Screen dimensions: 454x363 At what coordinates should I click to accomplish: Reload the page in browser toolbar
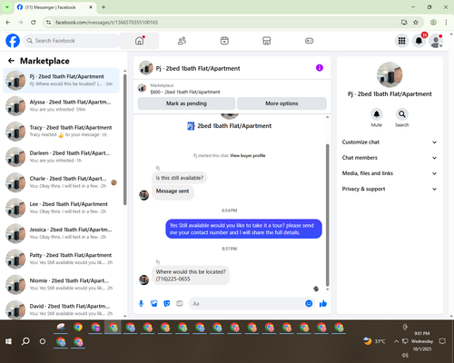[34, 22]
